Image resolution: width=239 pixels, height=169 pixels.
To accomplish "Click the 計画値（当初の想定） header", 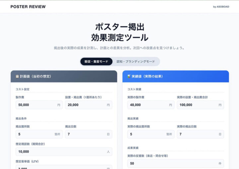I will point(64,76).
